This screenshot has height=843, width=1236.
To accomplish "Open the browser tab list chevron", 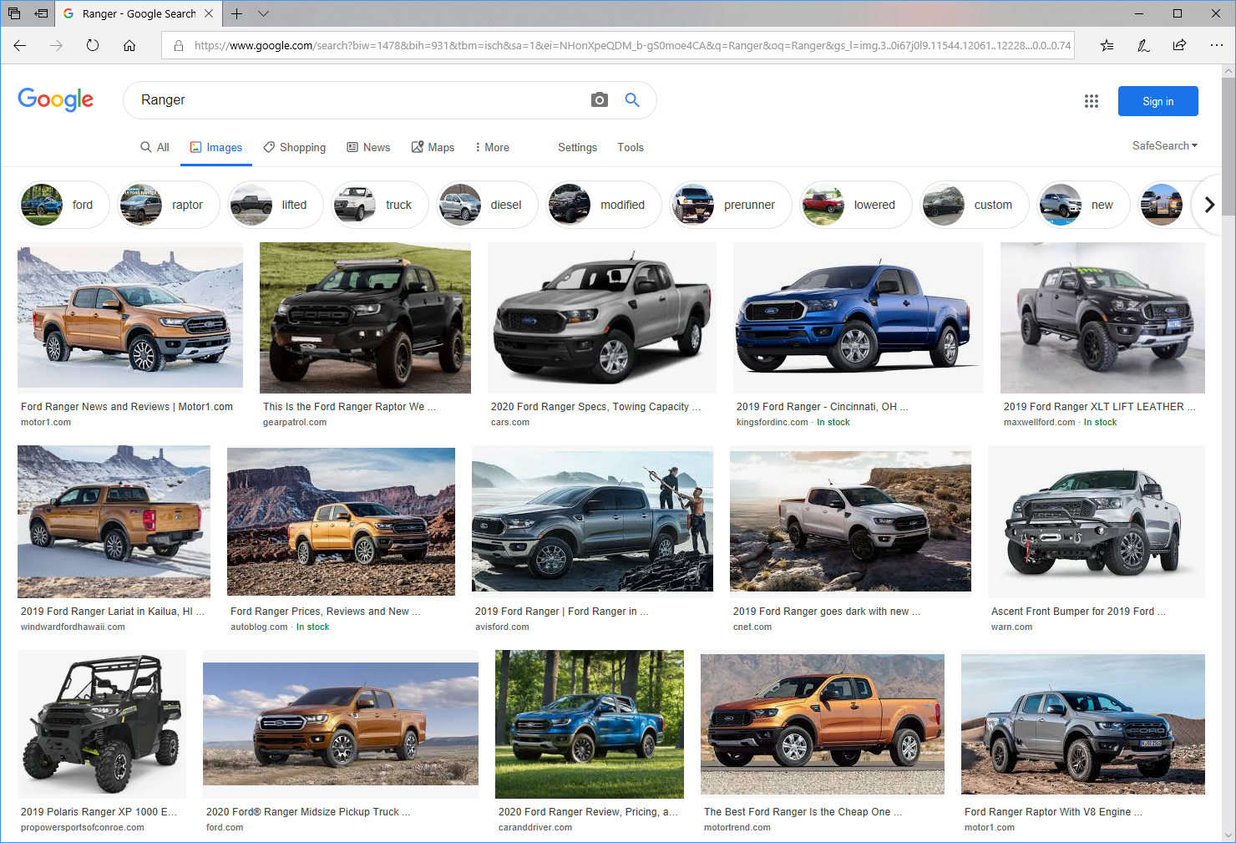I will coord(263,13).
